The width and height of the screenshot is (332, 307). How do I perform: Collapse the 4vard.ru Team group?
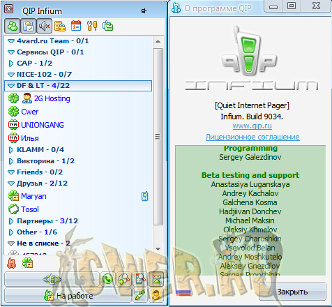tap(11, 41)
